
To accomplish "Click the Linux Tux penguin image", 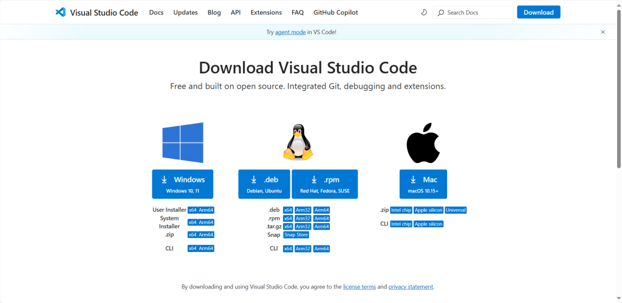I will 298,142.
